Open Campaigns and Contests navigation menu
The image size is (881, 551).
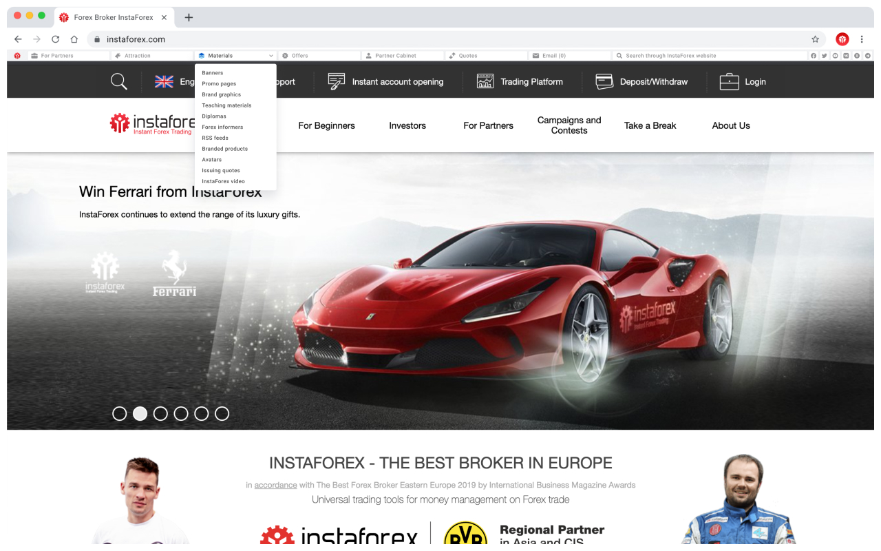click(569, 125)
